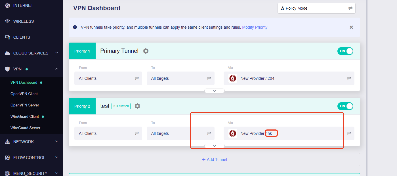Open Primary Tunnel settings gear
The image size is (397, 176).
(x=146, y=51)
